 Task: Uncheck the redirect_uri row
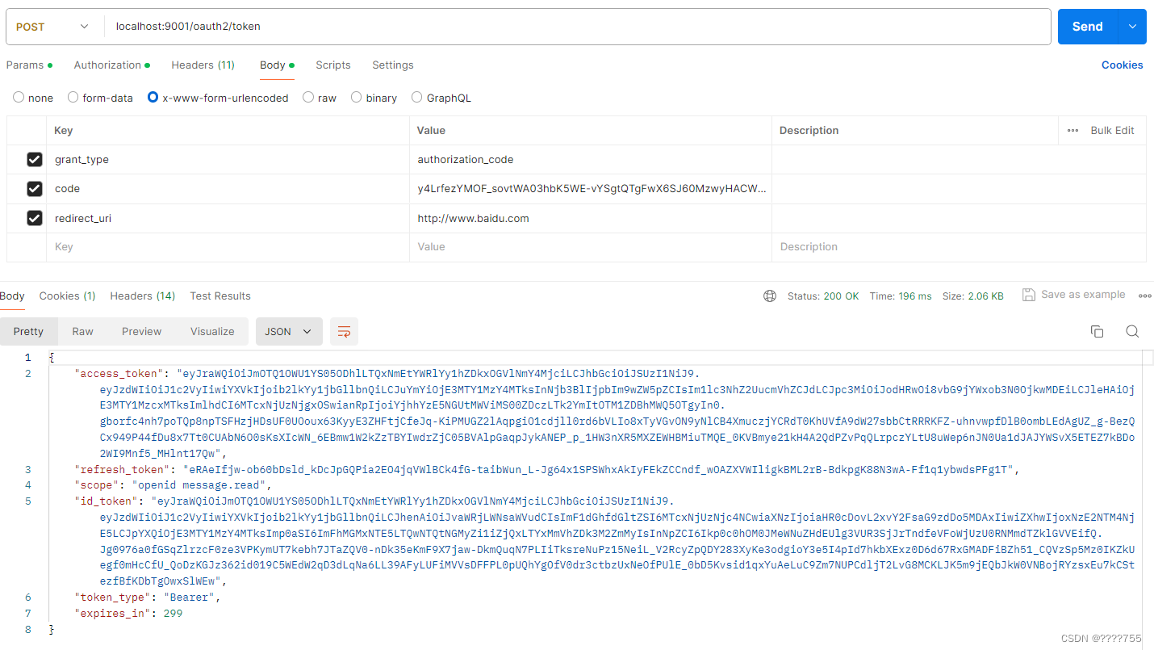tap(34, 218)
